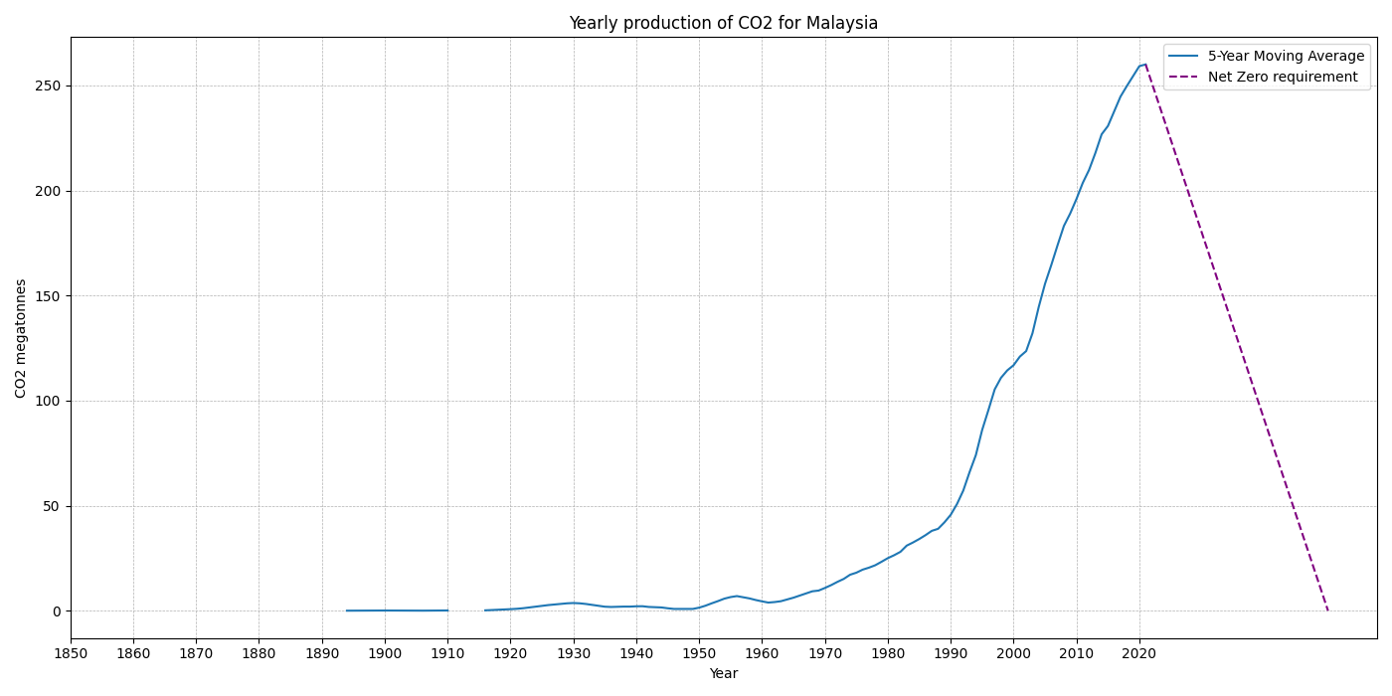Image resolution: width=1392 pixels, height=696 pixels.
Task: Click the 100 tick label on the y-axis
Action: (48, 401)
